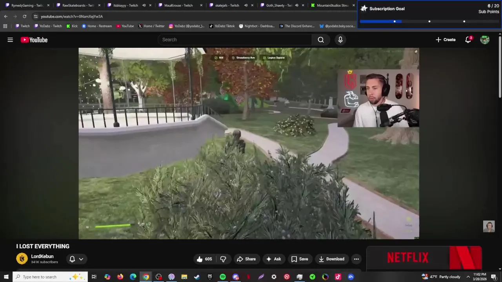Click the Netflix ad banner

[424, 258]
